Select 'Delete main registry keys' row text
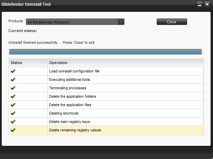Viewport: 213px width, 159px height. pyautogui.click(x=69, y=122)
